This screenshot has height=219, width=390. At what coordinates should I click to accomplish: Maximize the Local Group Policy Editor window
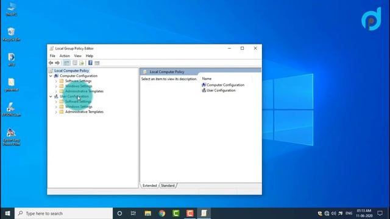(x=243, y=49)
